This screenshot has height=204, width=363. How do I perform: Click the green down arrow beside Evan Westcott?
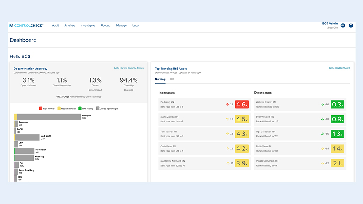point(322,119)
